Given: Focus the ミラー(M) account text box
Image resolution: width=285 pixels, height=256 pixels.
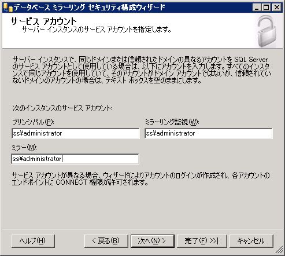Looking at the screenshot, I should click(x=75, y=159).
